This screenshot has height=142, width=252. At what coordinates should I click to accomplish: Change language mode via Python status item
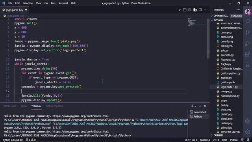pyautogui.click(x=234, y=140)
